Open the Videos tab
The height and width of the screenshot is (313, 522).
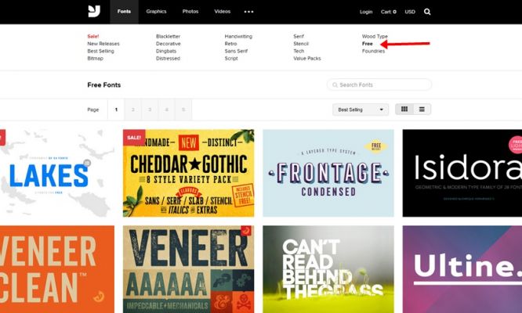(223, 11)
